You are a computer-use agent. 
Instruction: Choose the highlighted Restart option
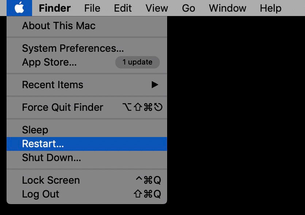pos(43,144)
